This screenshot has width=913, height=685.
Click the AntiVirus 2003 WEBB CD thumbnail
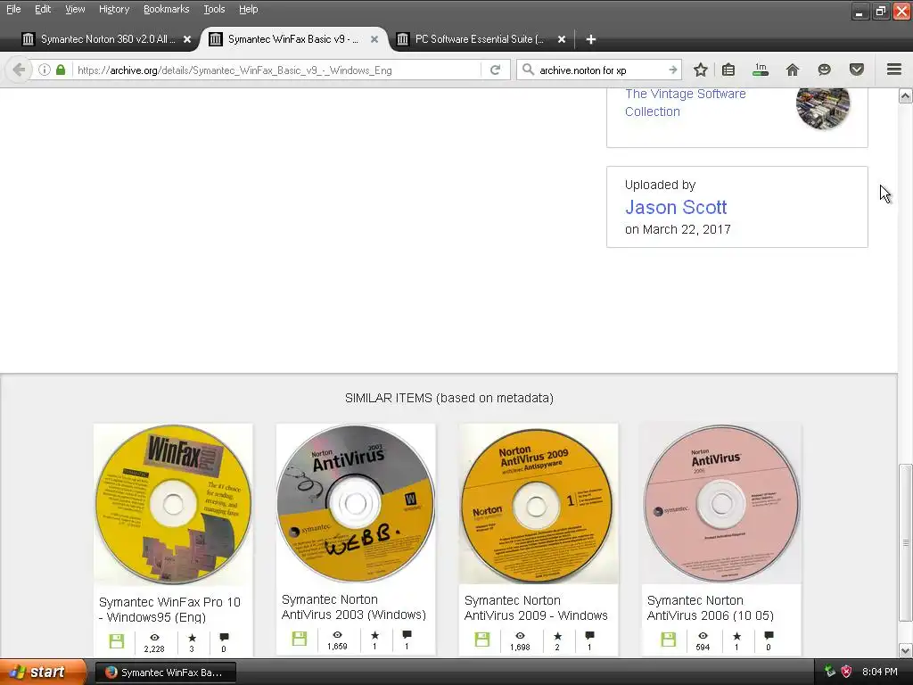click(355, 503)
